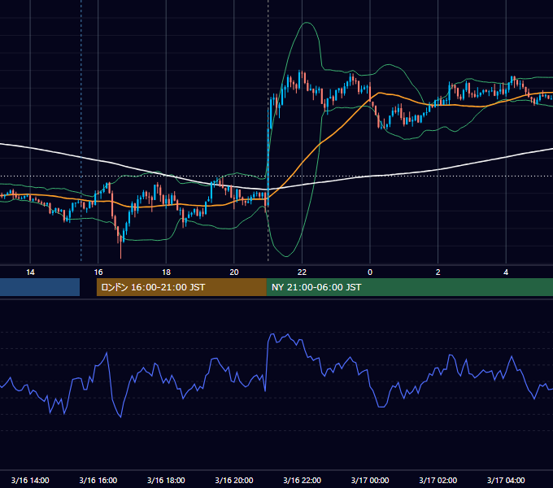Click the '3/16 14:00' date label
The image size is (553, 488).
coord(30,480)
